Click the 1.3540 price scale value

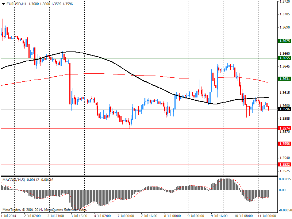point(285,158)
